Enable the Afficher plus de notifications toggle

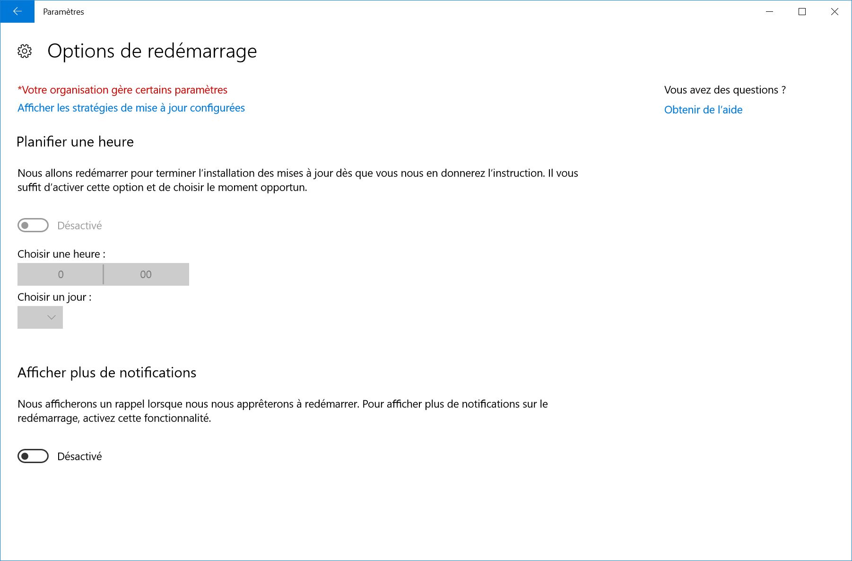32,456
